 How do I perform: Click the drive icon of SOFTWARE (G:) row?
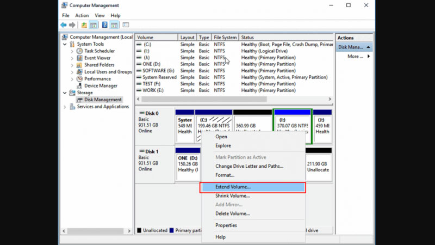point(139,71)
